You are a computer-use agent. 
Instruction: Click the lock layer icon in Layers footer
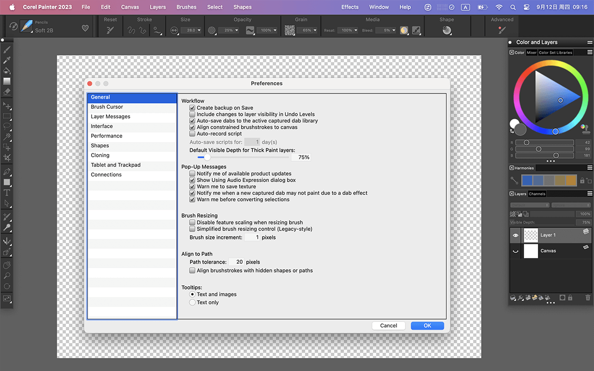(570, 298)
